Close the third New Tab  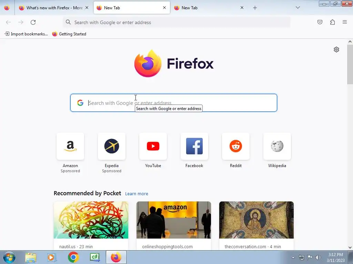(242, 8)
